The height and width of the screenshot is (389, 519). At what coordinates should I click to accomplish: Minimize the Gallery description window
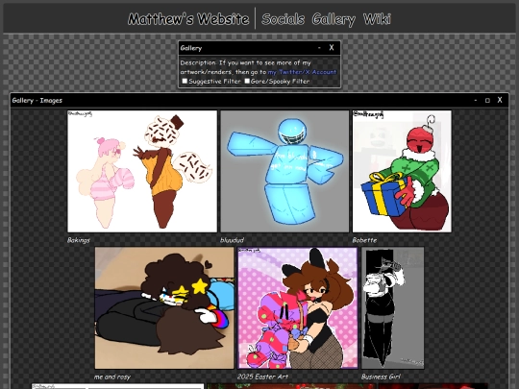tap(319, 48)
